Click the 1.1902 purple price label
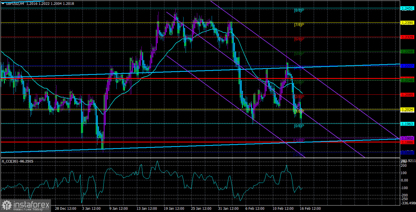Viewport: 416px width, 212px height. click(x=408, y=138)
